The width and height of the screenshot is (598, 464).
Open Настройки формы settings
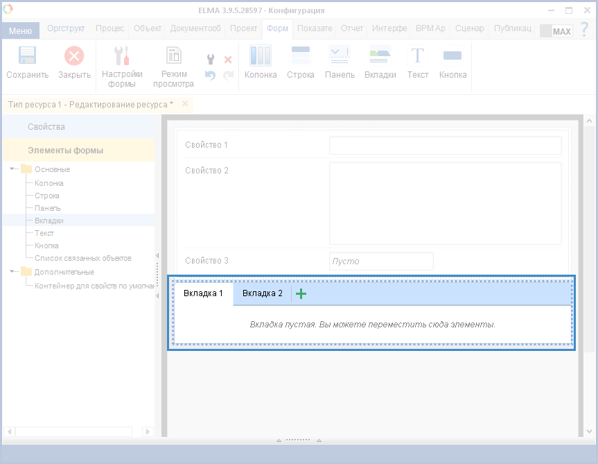point(122,57)
